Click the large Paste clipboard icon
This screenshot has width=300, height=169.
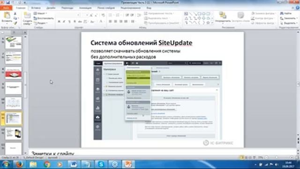(7, 15)
